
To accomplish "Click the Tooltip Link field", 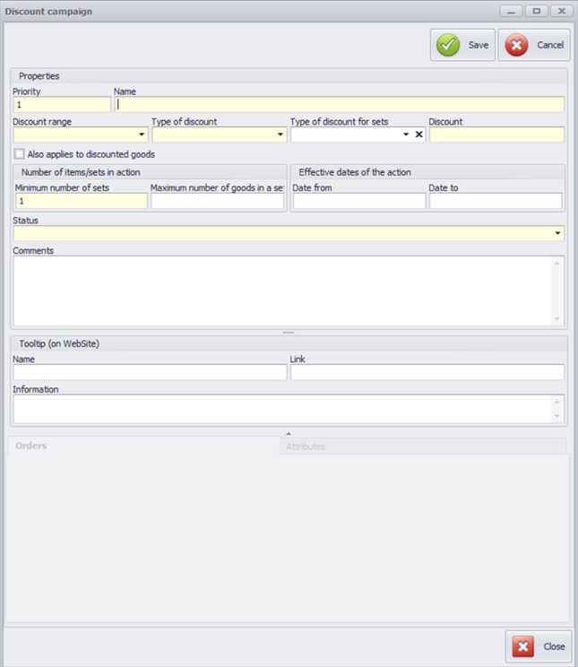I will click(x=427, y=372).
